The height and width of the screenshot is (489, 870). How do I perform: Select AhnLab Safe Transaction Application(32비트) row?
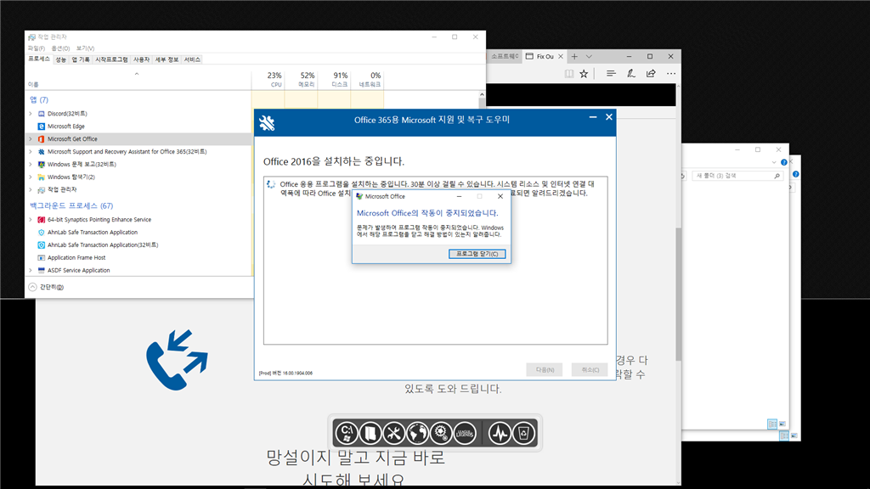click(138, 245)
